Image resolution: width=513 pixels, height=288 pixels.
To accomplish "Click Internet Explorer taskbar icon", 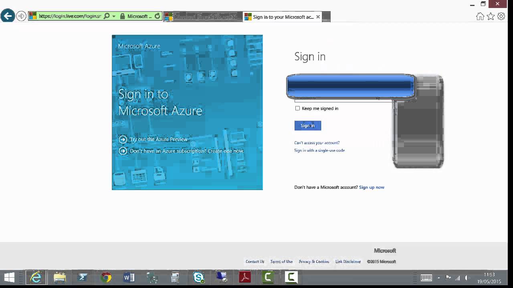I will point(36,277).
